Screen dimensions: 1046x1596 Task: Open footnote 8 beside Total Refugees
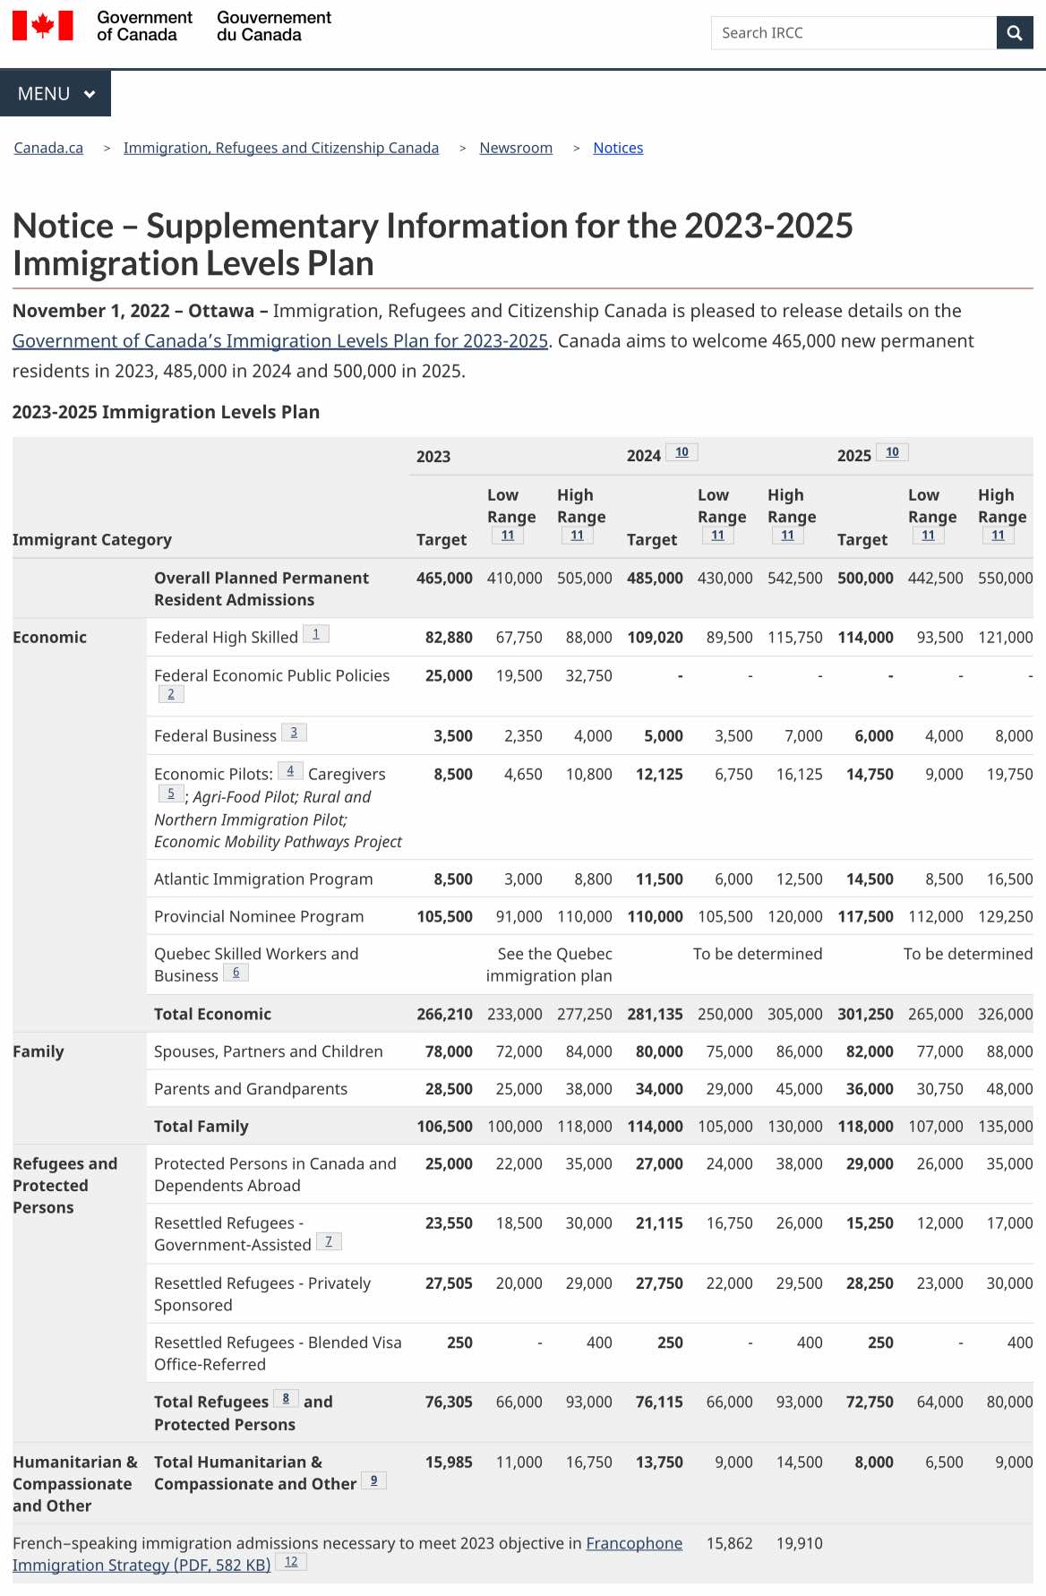click(x=286, y=1399)
